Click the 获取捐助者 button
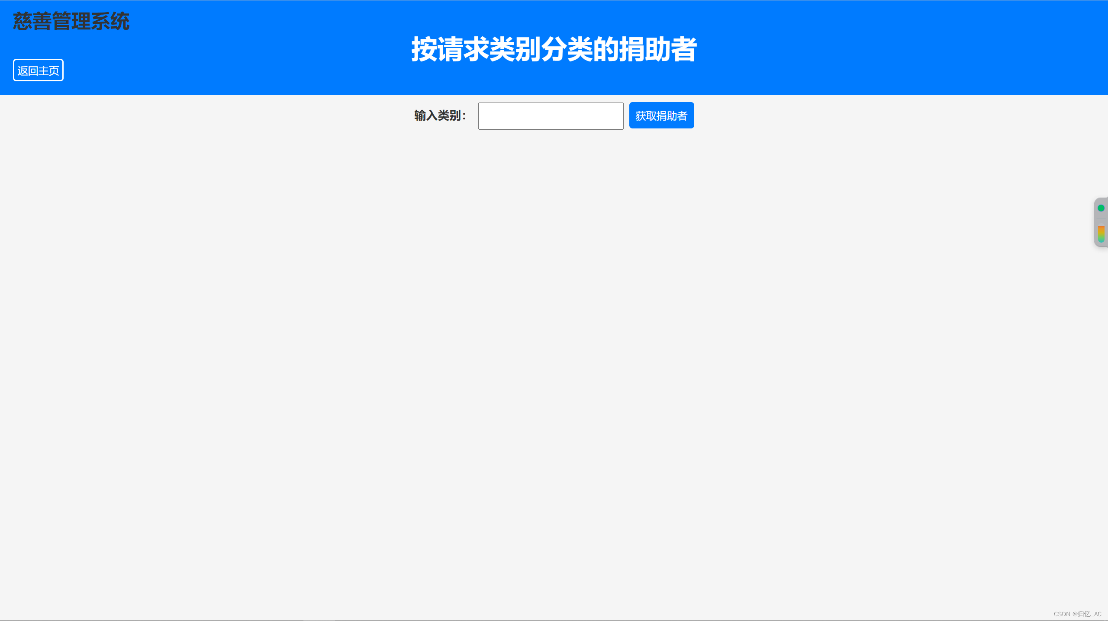This screenshot has height=621, width=1108. 661,115
